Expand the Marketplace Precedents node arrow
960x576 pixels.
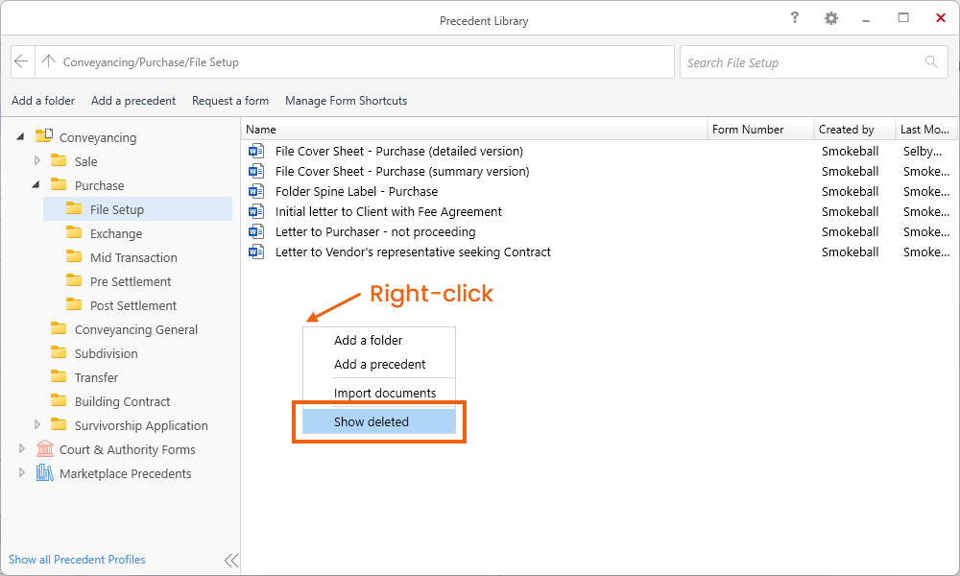click(x=21, y=473)
